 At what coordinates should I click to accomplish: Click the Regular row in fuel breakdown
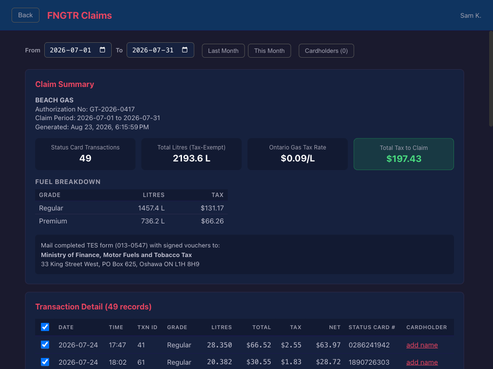click(x=131, y=208)
